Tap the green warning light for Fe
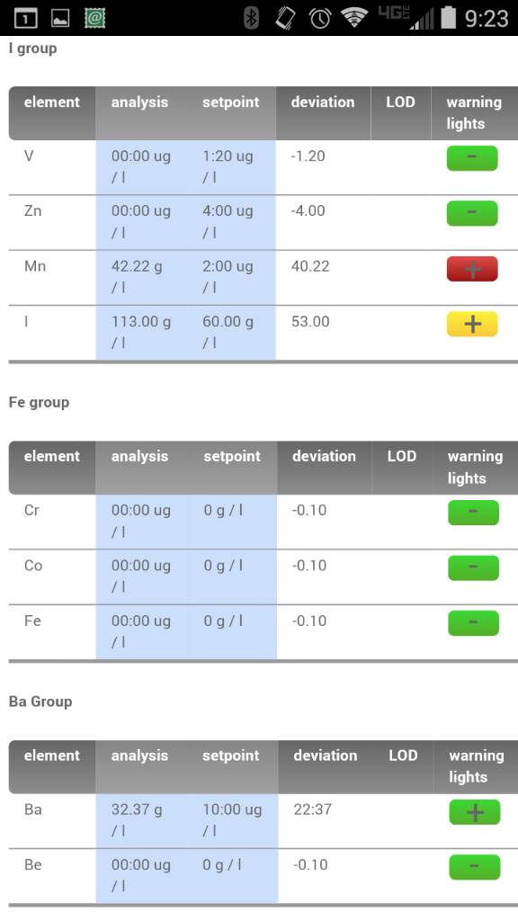Image resolution: width=518 pixels, height=921 pixels. point(473,623)
